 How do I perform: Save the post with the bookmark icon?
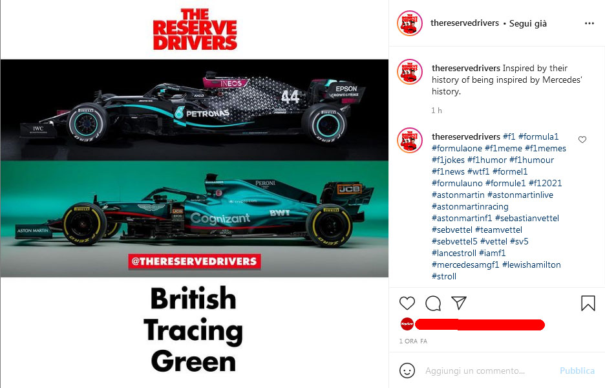(588, 303)
